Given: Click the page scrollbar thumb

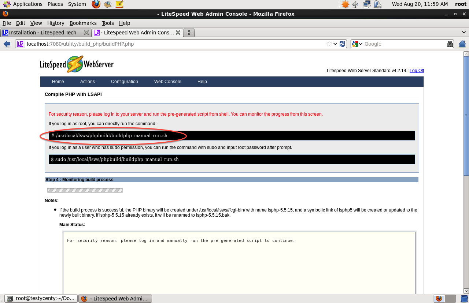Looking at the screenshot, I should point(466,116).
